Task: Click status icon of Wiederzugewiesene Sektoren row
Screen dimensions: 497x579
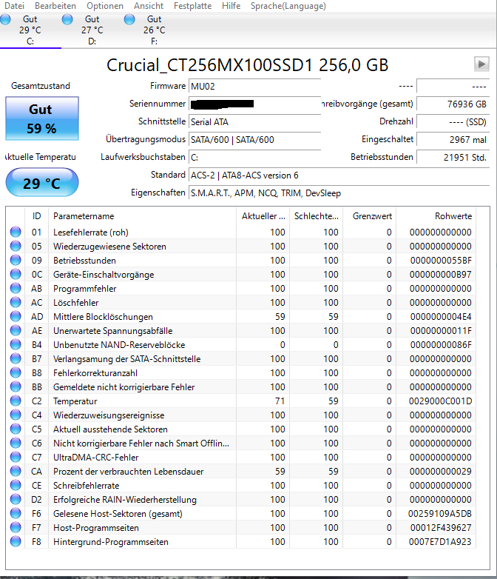Action: point(16,246)
